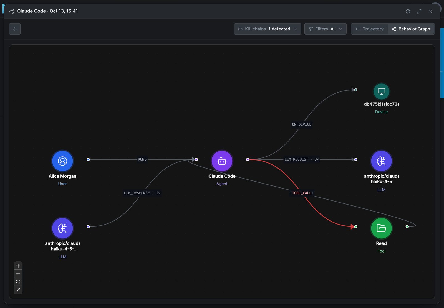Click the Device node's input connector handle
Screen dimensions: 444x308
(356, 90)
